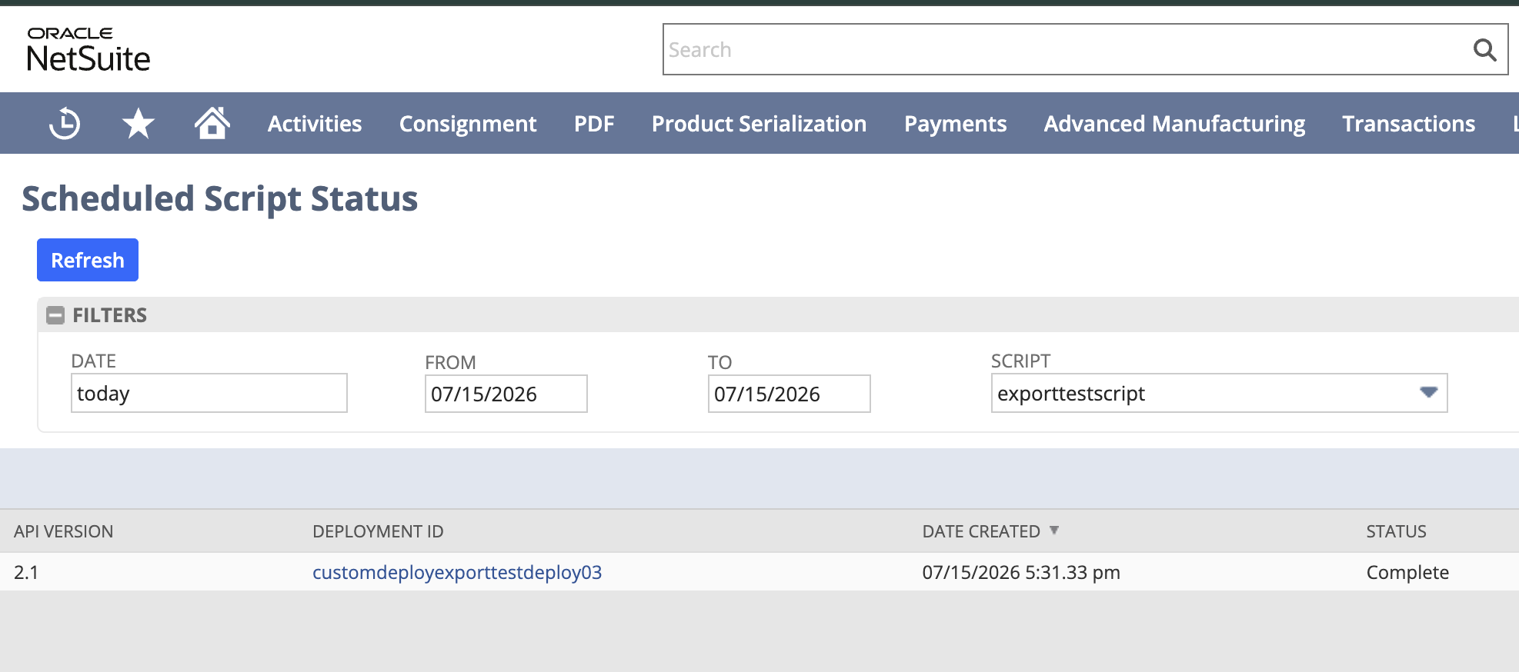The width and height of the screenshot is (1519, 672).
Task: Select the 07/15/2026 5:31.33 pm cell
Action: (1021, 572)
